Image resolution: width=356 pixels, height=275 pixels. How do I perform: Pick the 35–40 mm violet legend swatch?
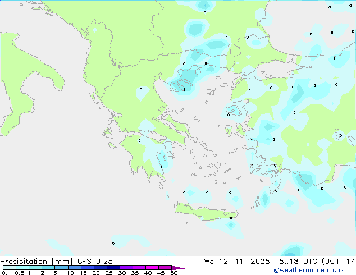click(139, 268)
